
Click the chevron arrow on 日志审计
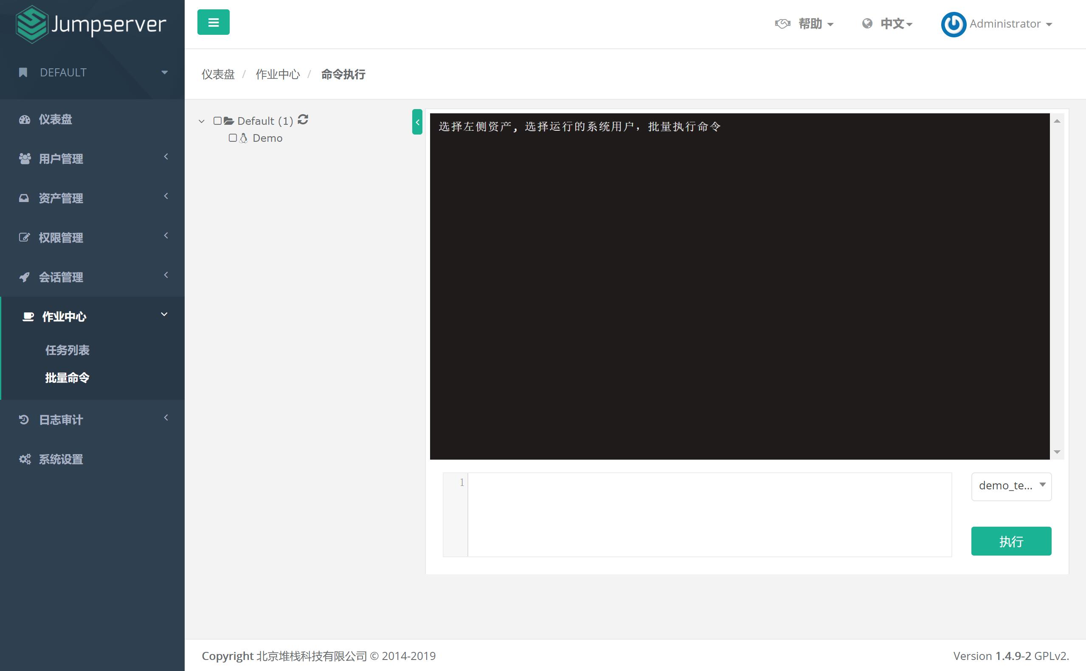point(166,418)
